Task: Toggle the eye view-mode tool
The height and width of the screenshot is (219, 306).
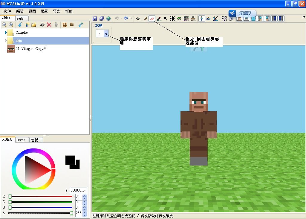Action: click(138, 19)
